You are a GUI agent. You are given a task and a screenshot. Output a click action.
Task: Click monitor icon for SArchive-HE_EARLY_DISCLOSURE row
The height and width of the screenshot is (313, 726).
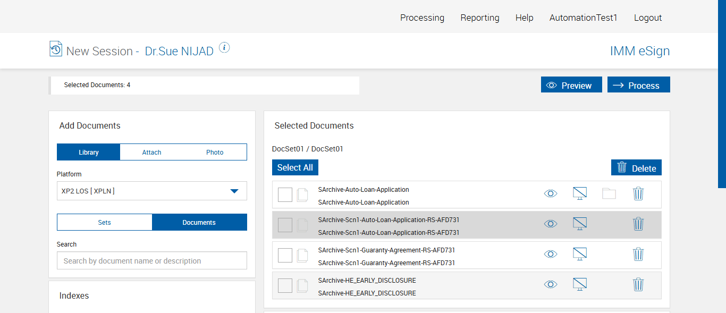(x=580, y=285)
